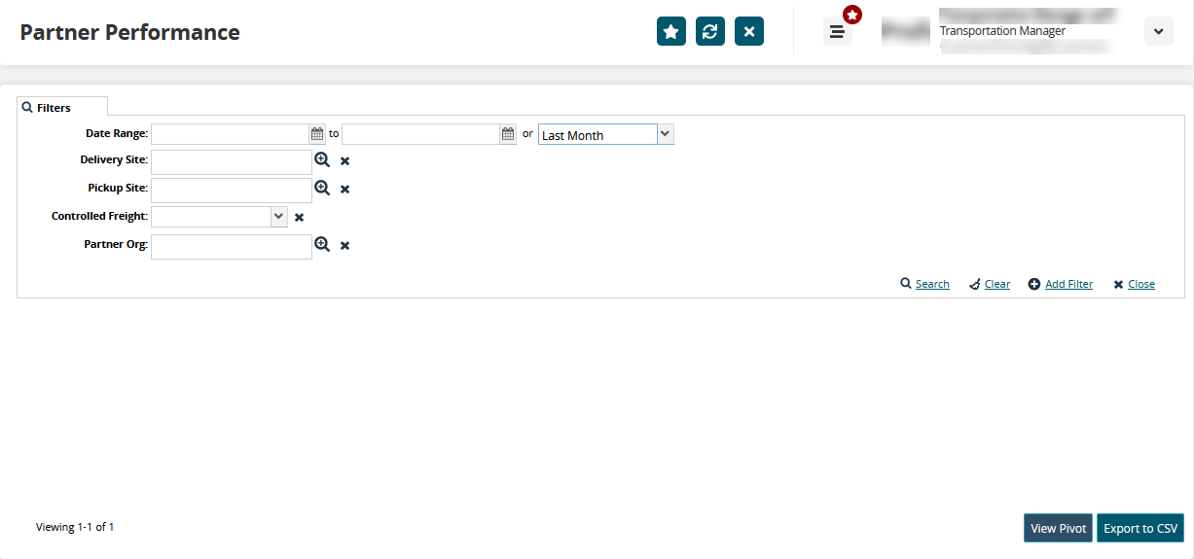Open the View Pivot button
This screenshot has width=1194, height=559.
[1058, 528]
